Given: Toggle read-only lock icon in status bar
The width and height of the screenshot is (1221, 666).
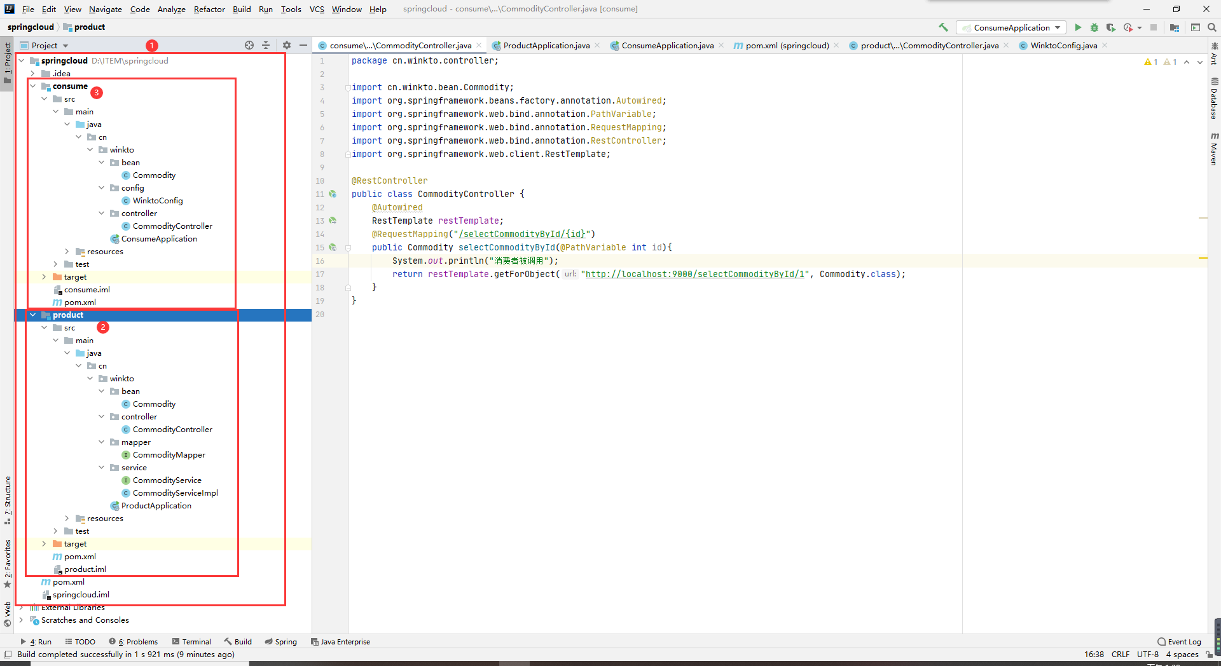Looking at the screenshot, I should (x=1209, y=654).
